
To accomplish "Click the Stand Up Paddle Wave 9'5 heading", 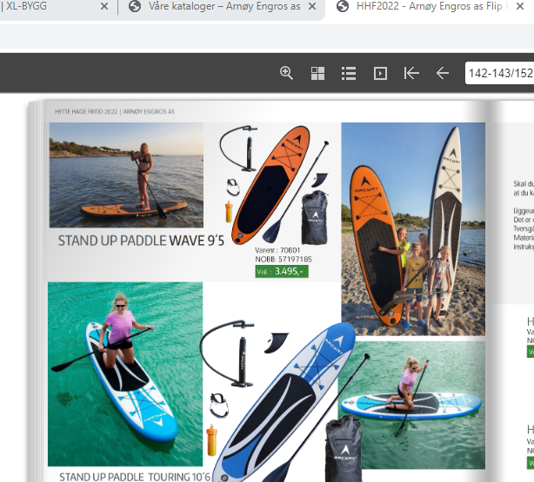I will [x=141, y=241].
